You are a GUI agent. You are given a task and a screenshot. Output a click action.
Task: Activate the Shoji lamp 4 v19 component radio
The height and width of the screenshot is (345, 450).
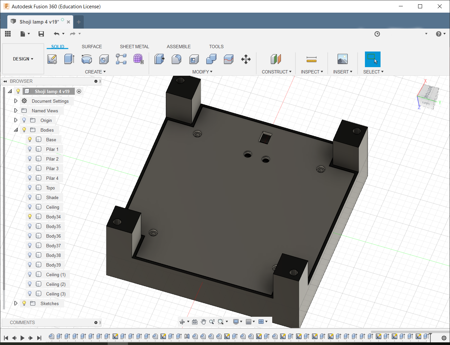pos(79,91)
